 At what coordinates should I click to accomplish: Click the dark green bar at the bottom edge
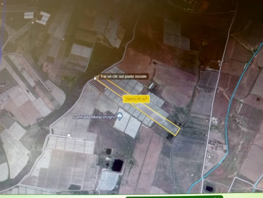pyautogui.click(x=174, y=197)
